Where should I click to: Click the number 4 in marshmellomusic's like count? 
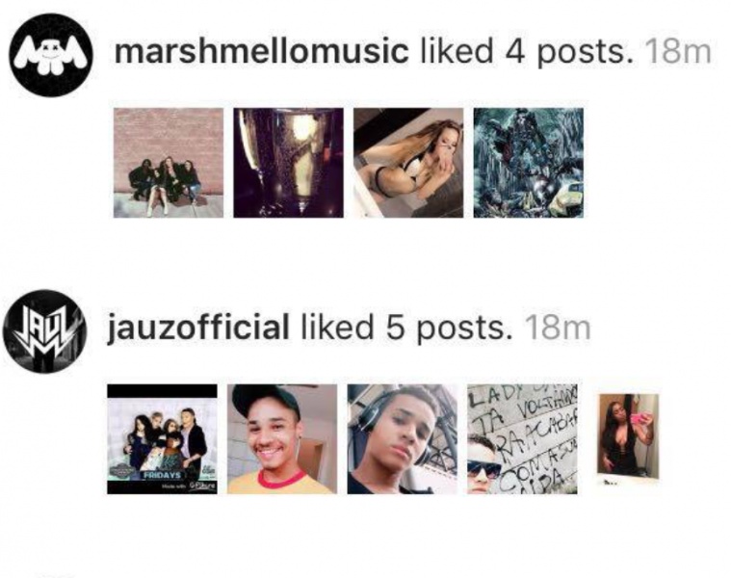coord(515,51)
